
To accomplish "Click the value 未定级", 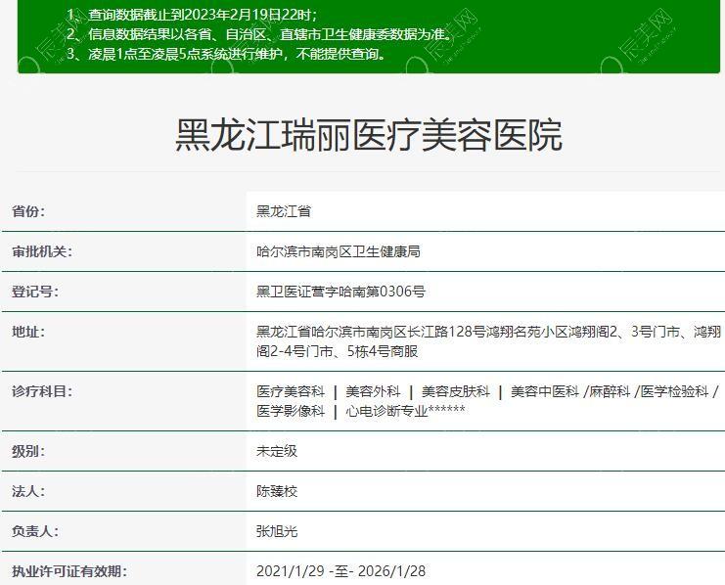I will point(277,451).
